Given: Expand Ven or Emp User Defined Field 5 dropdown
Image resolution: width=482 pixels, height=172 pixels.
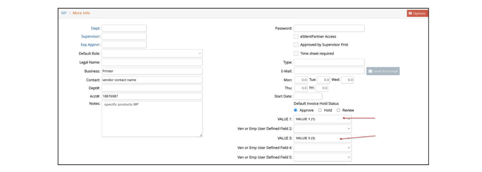Looking at the screenshot, I should [x=322, y=157].
